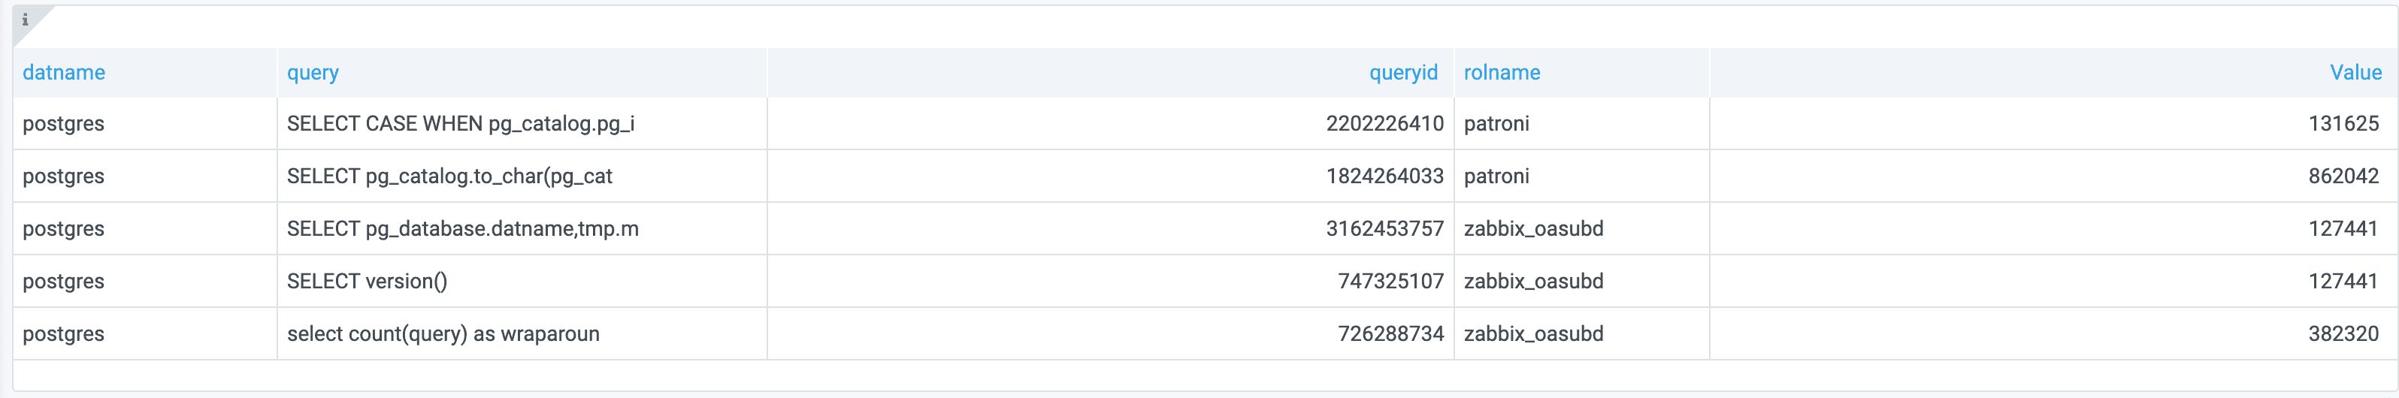Click the panel info corner icon

pyautogui.click(x=25, y=20)
